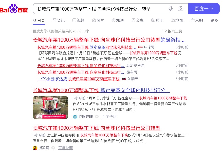Open the 一个"小目标"达成 article link
The height and width of the screenshot is (153, 224).
click(79, 79)
